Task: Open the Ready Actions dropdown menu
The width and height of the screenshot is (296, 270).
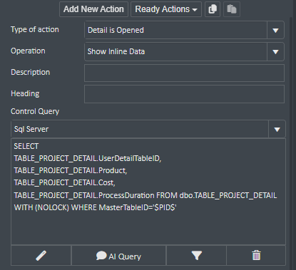Action: 166,9
